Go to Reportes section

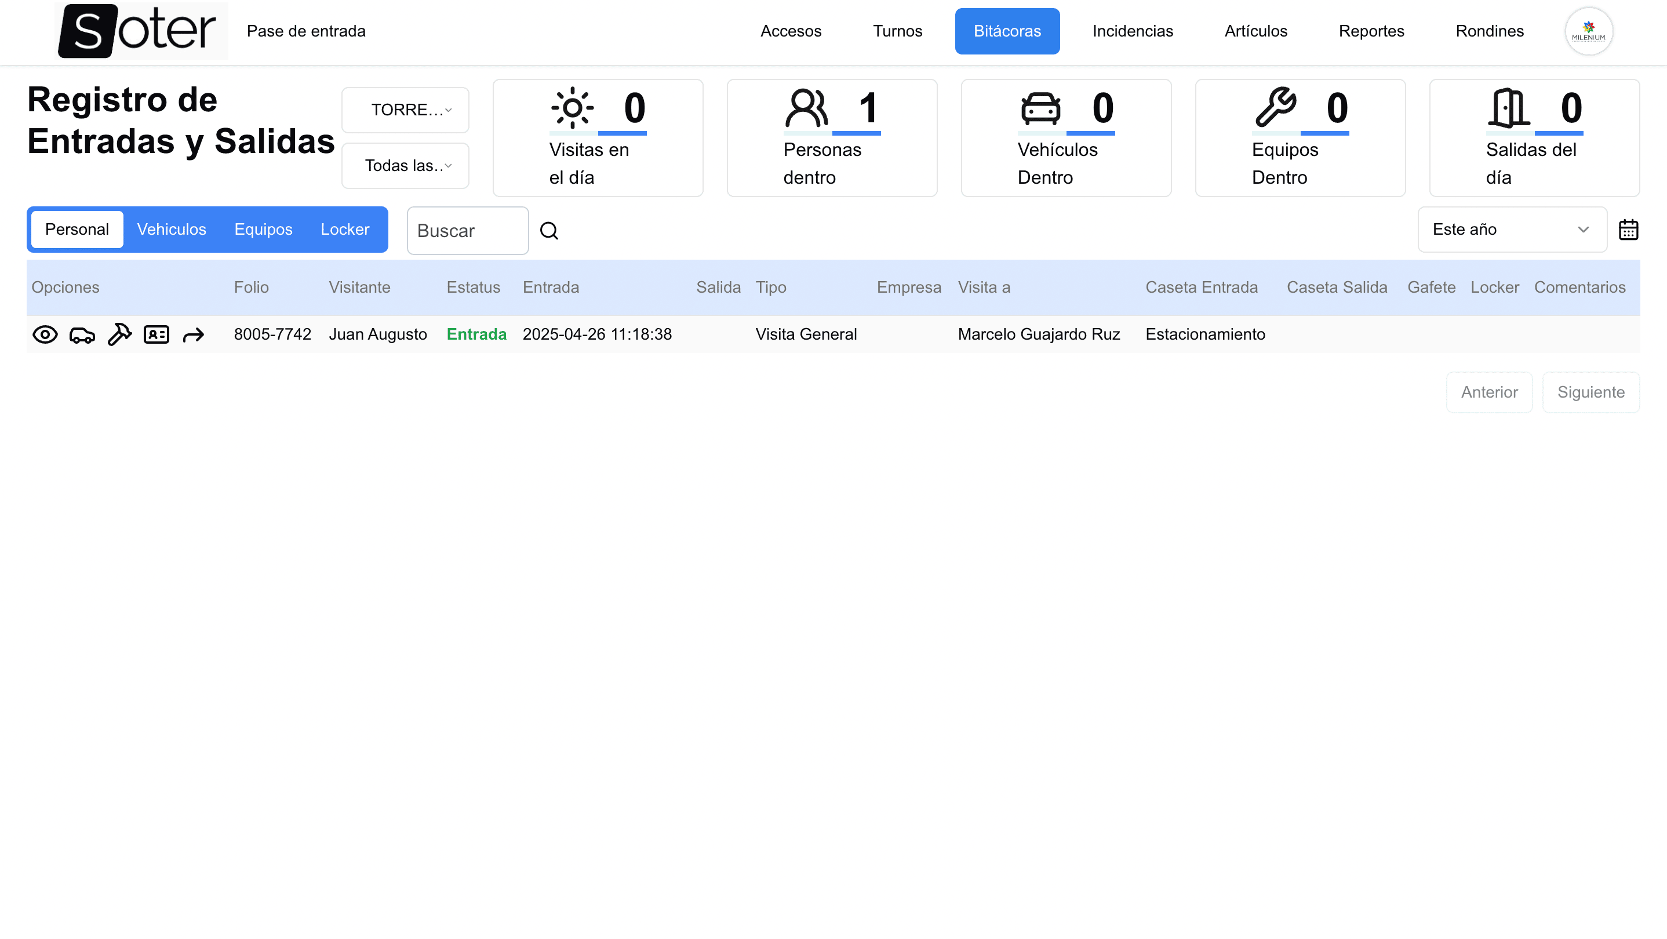[x=1371, y=31]
